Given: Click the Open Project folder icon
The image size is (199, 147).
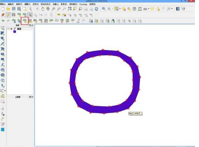Looking at the screenshot, I should (8, 9).
